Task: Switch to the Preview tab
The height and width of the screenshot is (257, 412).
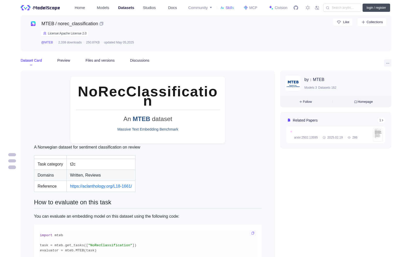Action: (64, 60)
